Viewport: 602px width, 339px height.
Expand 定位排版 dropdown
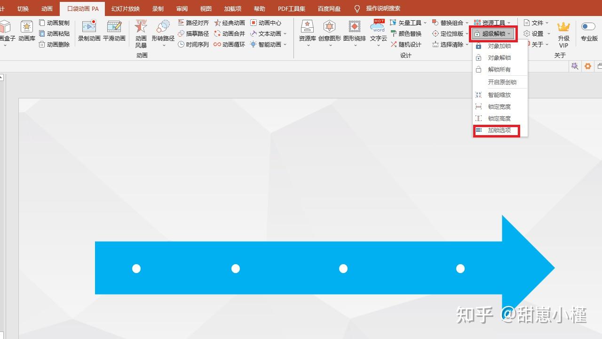(467, 33)
